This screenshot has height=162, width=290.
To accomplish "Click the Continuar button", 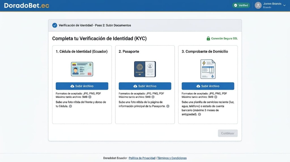I will pos(228,133).
